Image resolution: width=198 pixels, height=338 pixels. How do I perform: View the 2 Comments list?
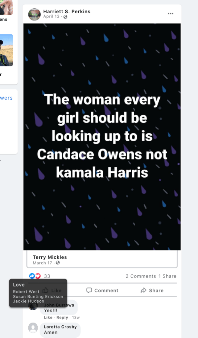[x=141, y=276]
